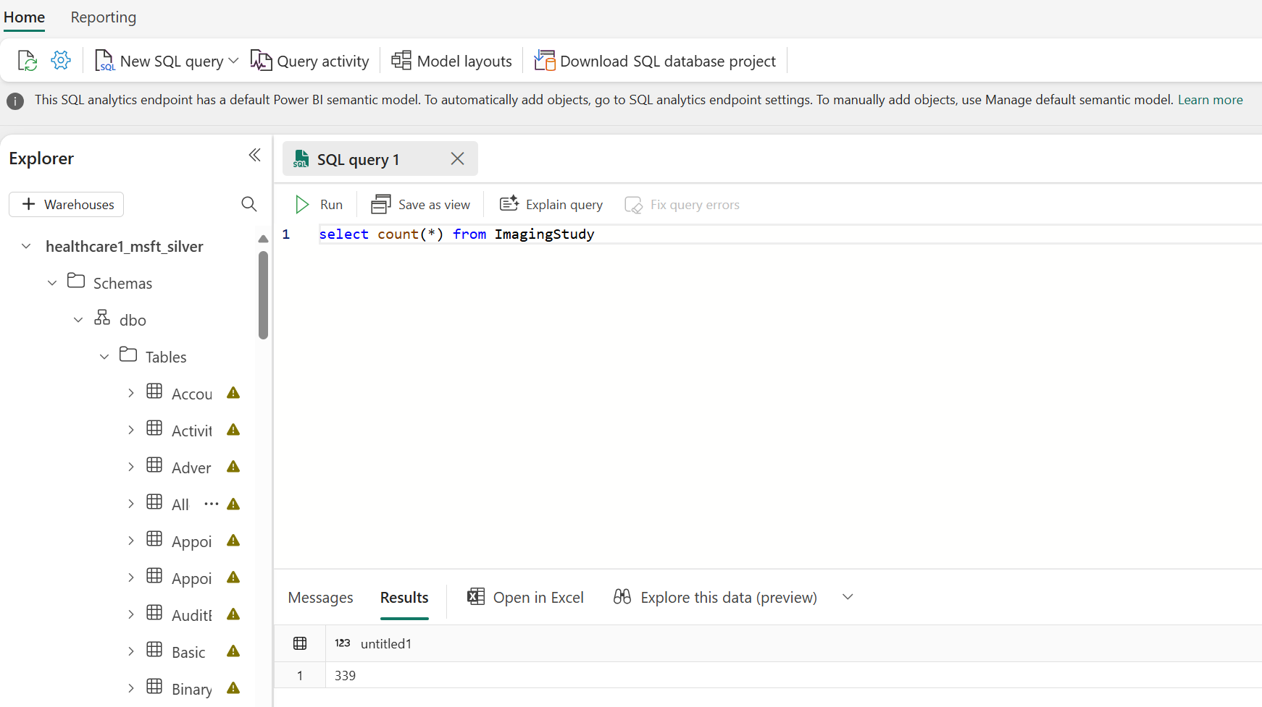The width and height of the screenshot is (1262, 707).
Task: Collapse the dbo schema node
Action: (78, 320)
